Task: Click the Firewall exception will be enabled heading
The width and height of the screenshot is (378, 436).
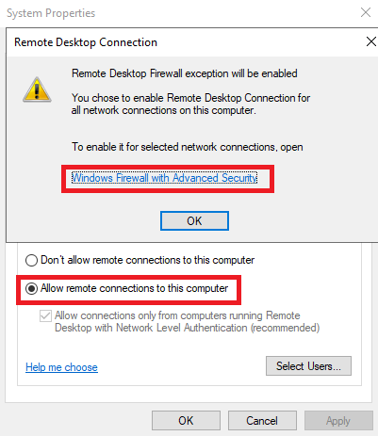Action: (x=185, y=73)
